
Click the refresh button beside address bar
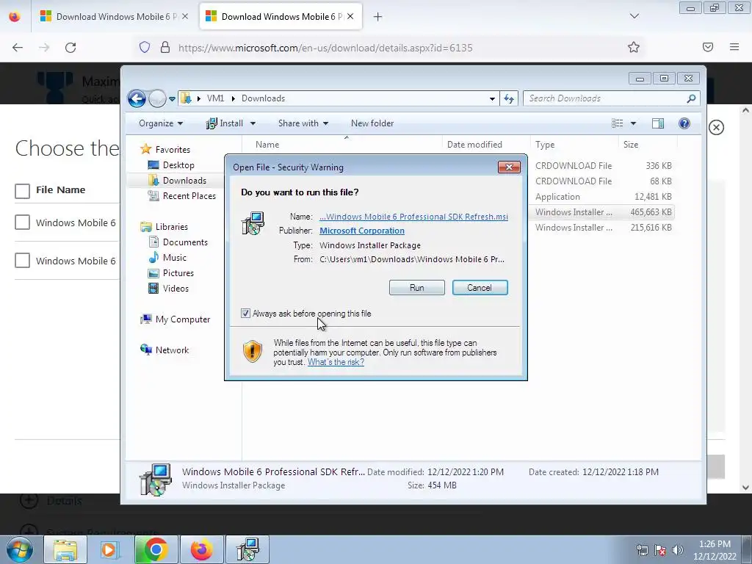coord(509,99)
